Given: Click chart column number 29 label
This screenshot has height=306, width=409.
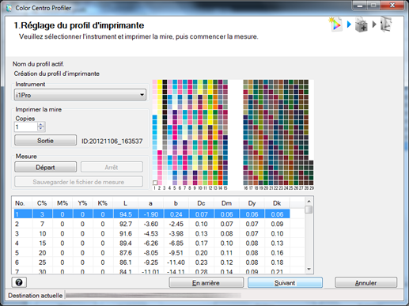Looking at the screenshot, I should tap(312, 188).
